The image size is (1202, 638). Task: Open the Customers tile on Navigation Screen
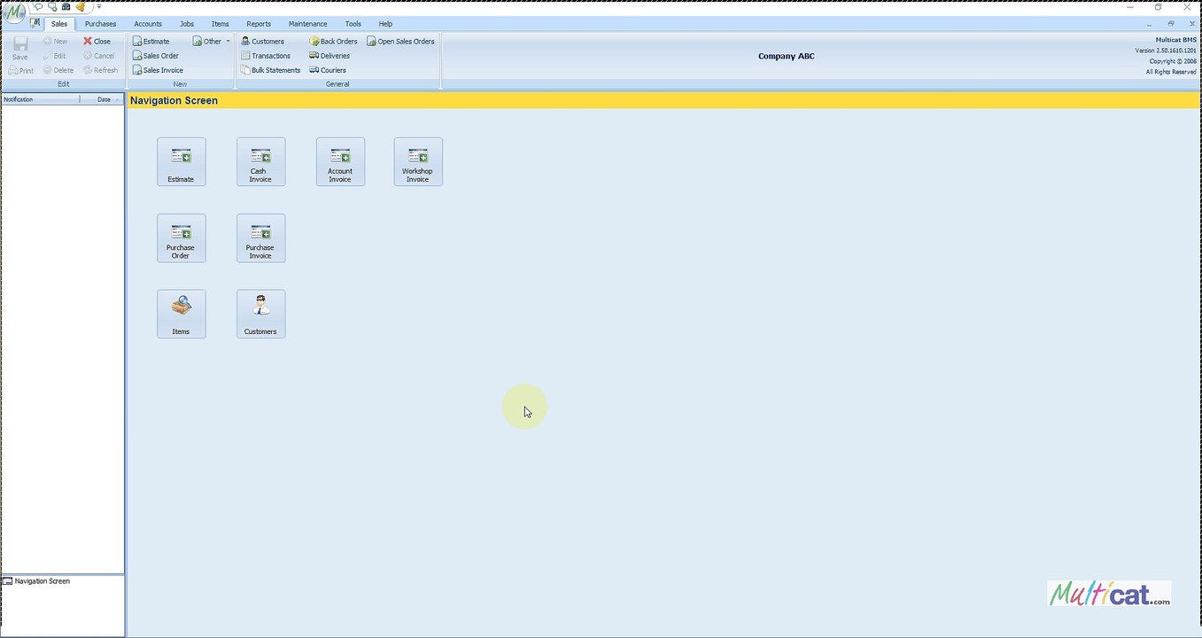pyautogui.click(x=260, y=314)
